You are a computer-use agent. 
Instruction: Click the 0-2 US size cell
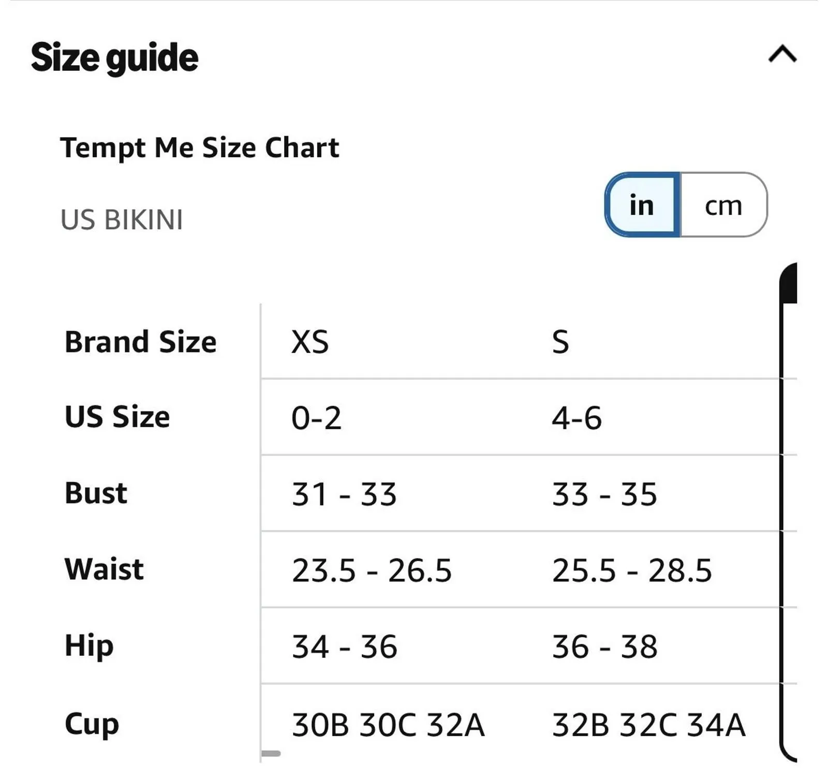click(316, 418)
